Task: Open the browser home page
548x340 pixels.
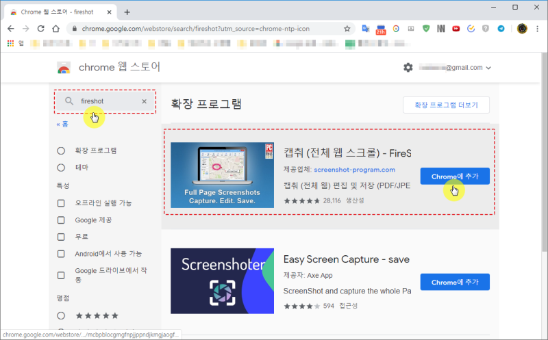Action: click(56, 29)
